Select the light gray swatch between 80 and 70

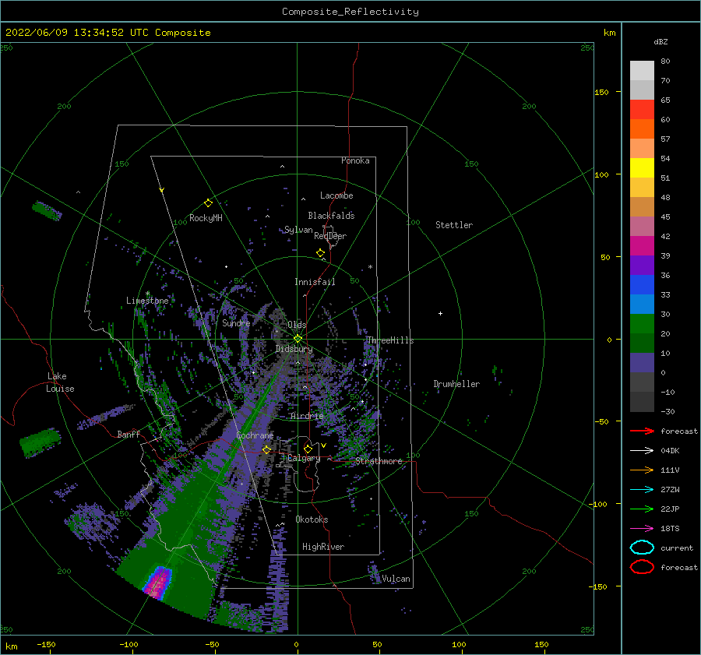[642, 71]
